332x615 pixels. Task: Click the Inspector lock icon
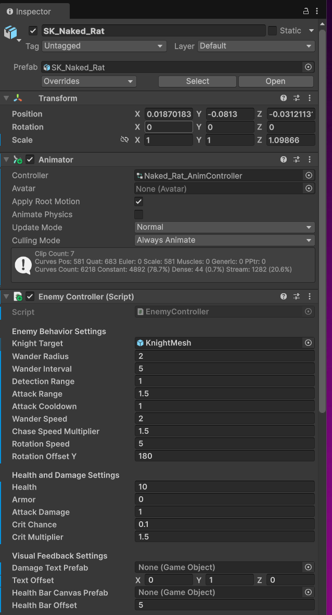(306, 11)
